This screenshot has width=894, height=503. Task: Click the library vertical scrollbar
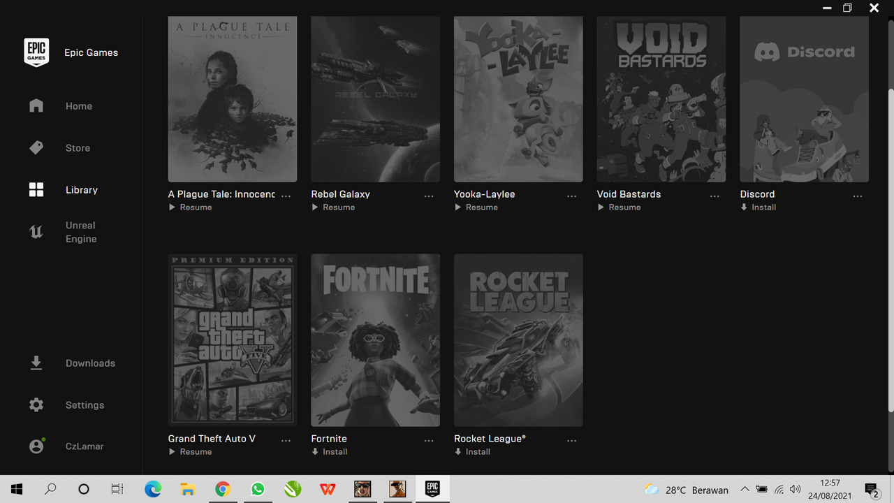890,250
